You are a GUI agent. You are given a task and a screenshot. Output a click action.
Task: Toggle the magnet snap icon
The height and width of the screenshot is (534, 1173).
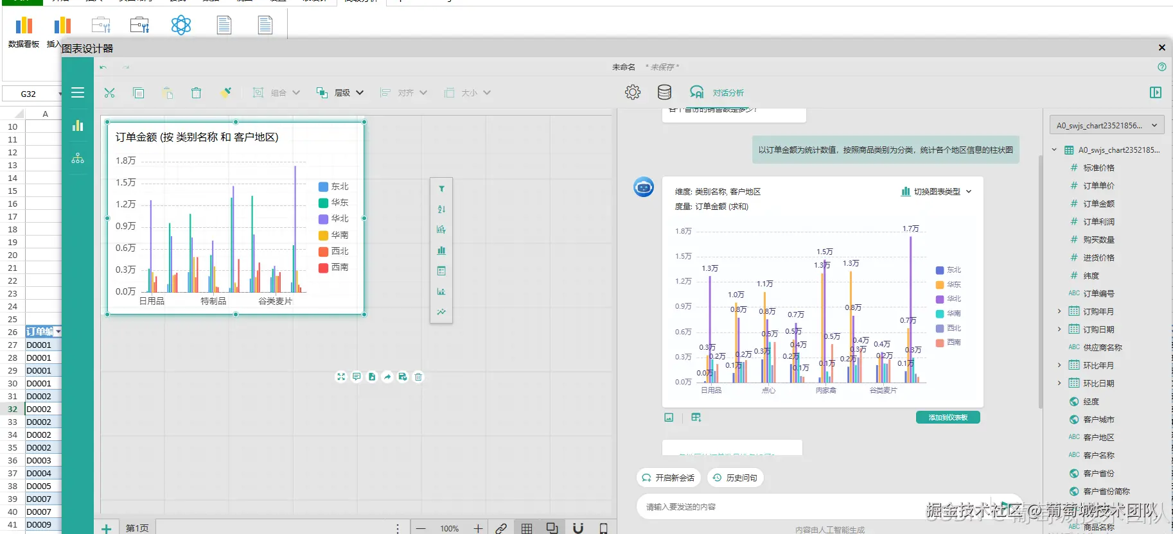pyautogui.click(x=578, y=528)
